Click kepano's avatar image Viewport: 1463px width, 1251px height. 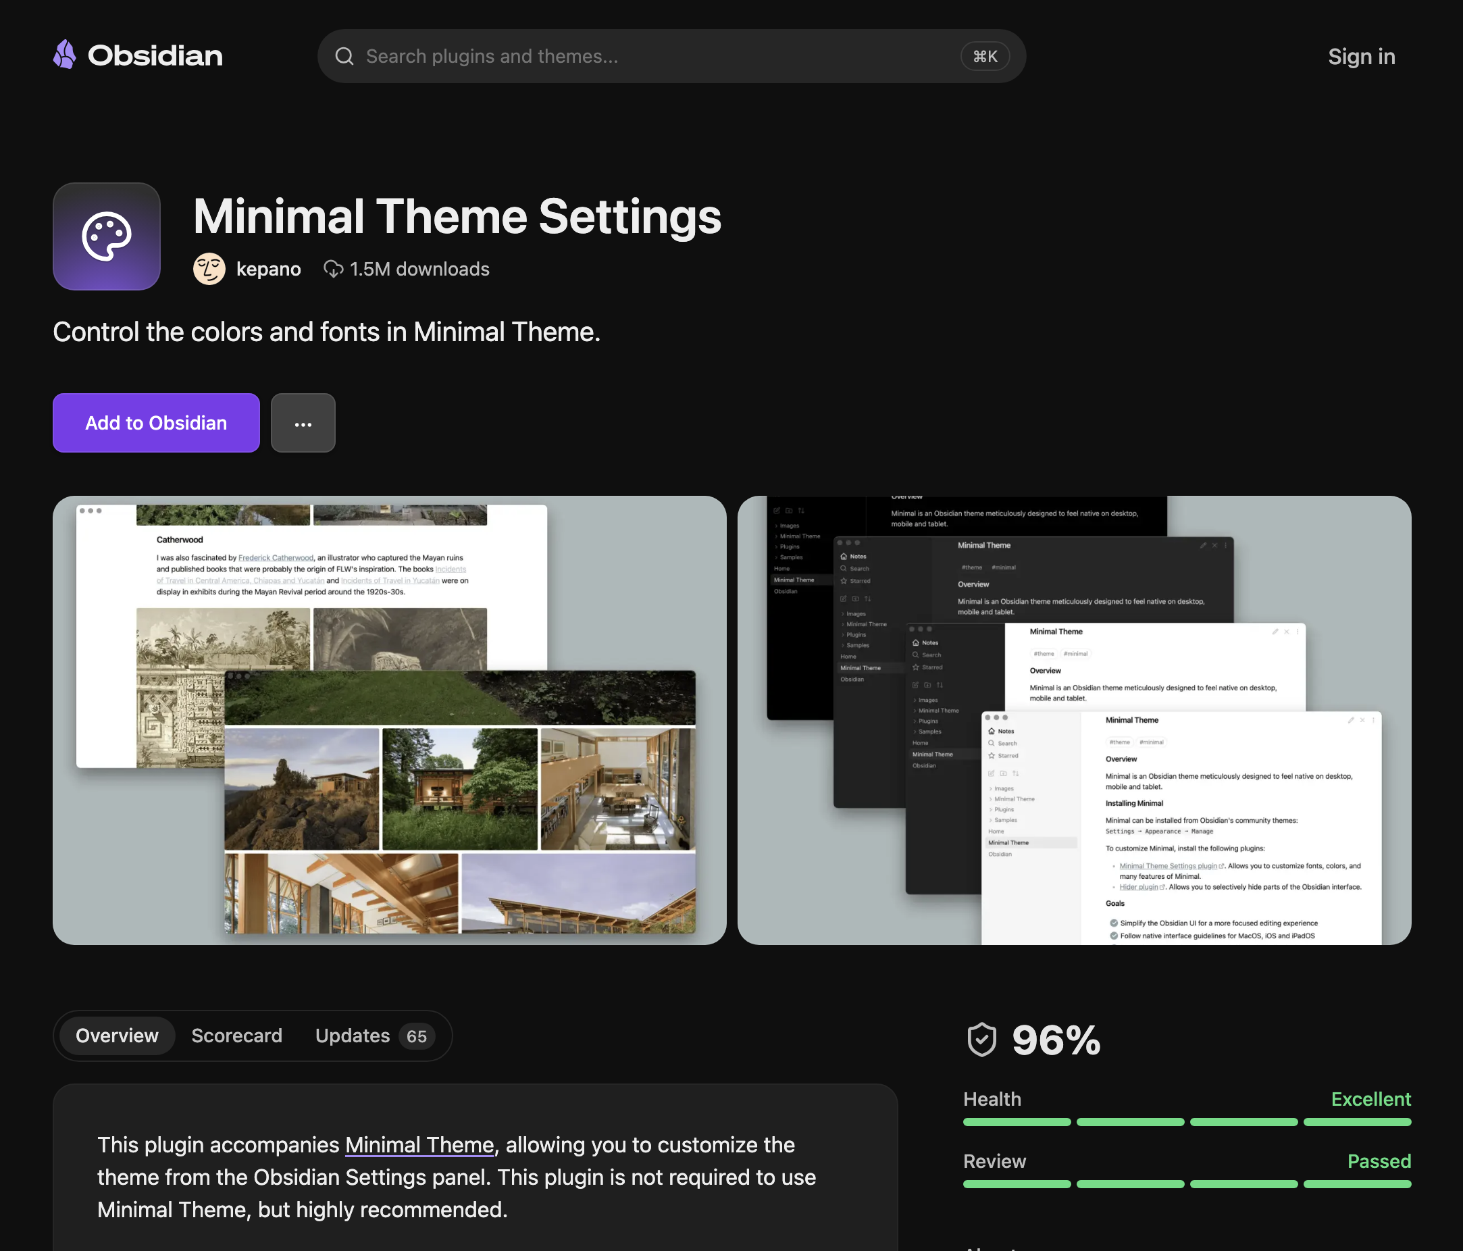point(209,269)
